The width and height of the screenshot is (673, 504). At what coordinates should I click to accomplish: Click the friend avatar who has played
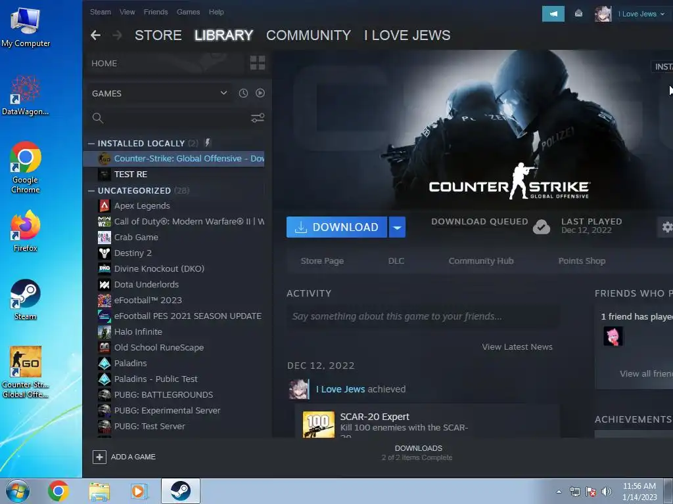pos(613,336)
